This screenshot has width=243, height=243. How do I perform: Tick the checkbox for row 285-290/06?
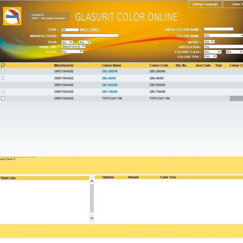[x=3, y=72]
